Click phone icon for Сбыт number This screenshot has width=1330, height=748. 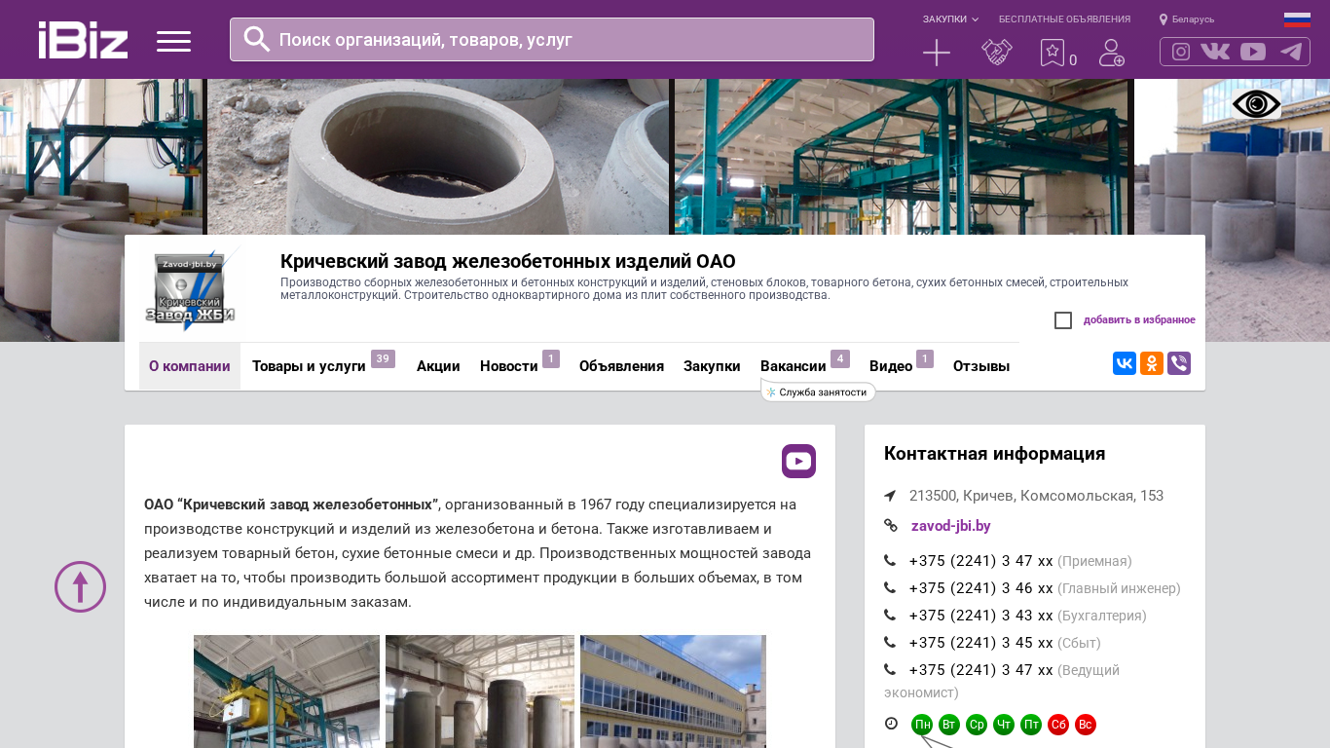pyautogui.click(x=890, y=643)
